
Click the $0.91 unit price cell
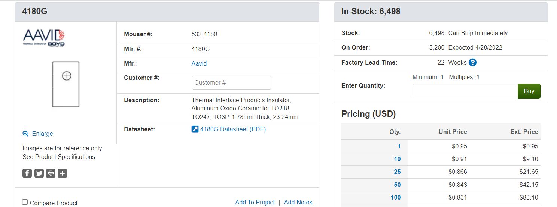pyautogui.click(x=459, y=159)
